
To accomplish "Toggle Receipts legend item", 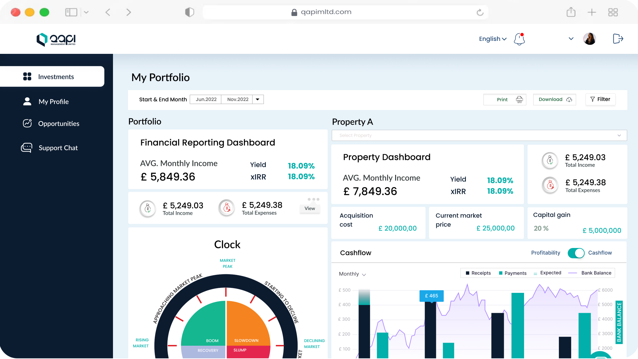I will pyautogui.click(x=478, y=273).
